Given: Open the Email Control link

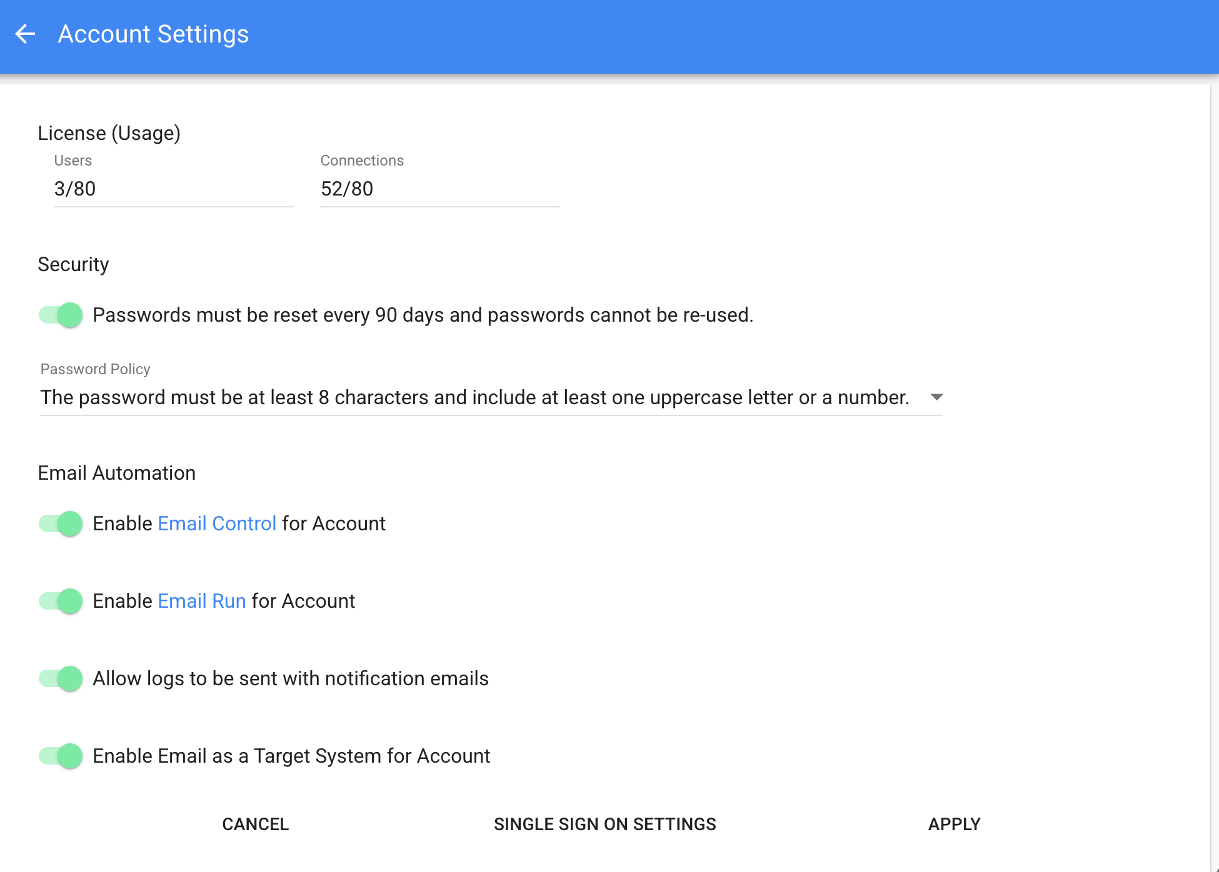Looking at the screenshot, I should pyautogui.click(x=217, y=523).
